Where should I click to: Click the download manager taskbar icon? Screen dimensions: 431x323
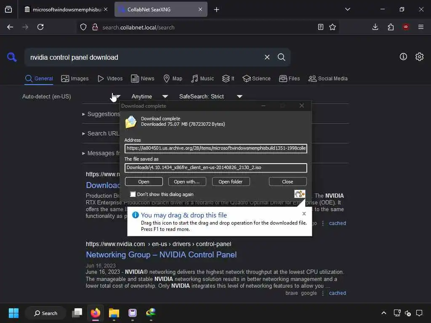pos(151,312)
